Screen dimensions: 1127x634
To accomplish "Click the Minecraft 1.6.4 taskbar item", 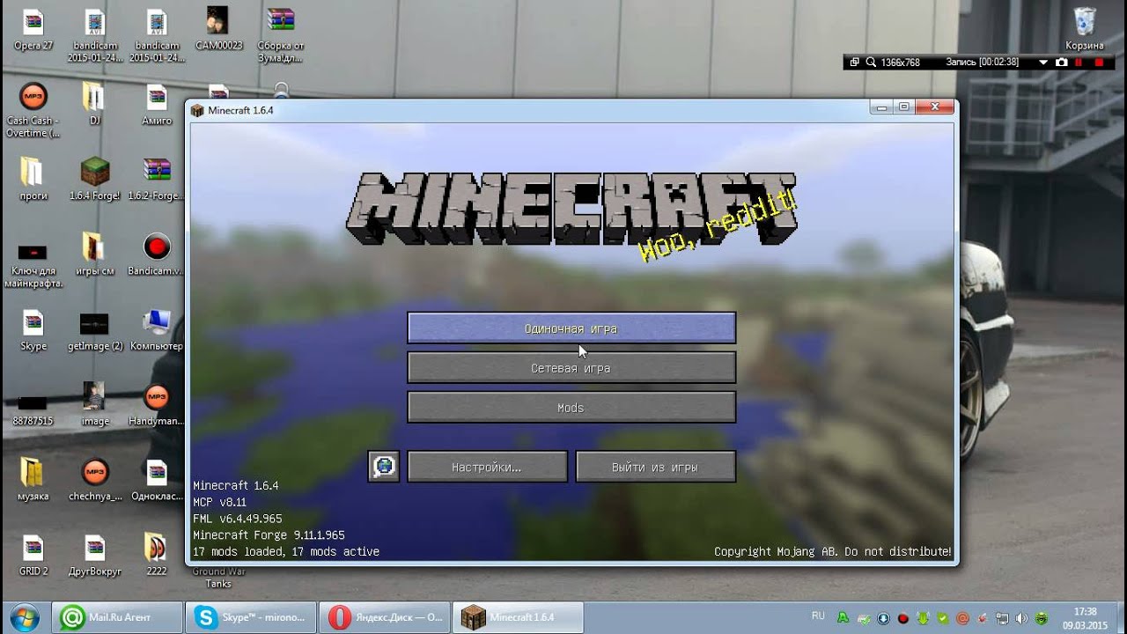I will [x=518, y=617].
